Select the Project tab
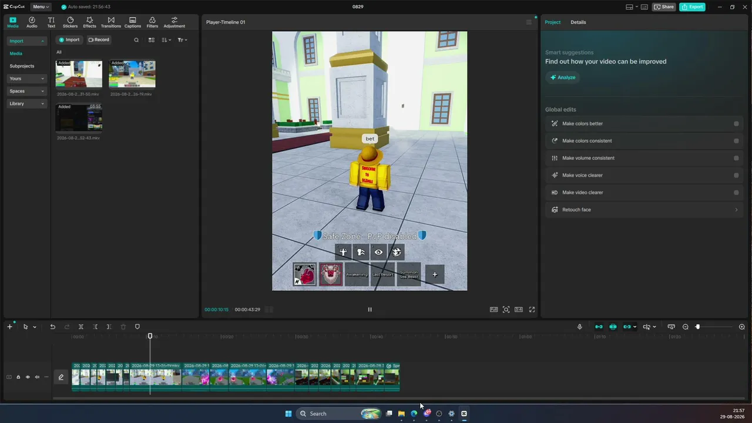 point(552,22)
